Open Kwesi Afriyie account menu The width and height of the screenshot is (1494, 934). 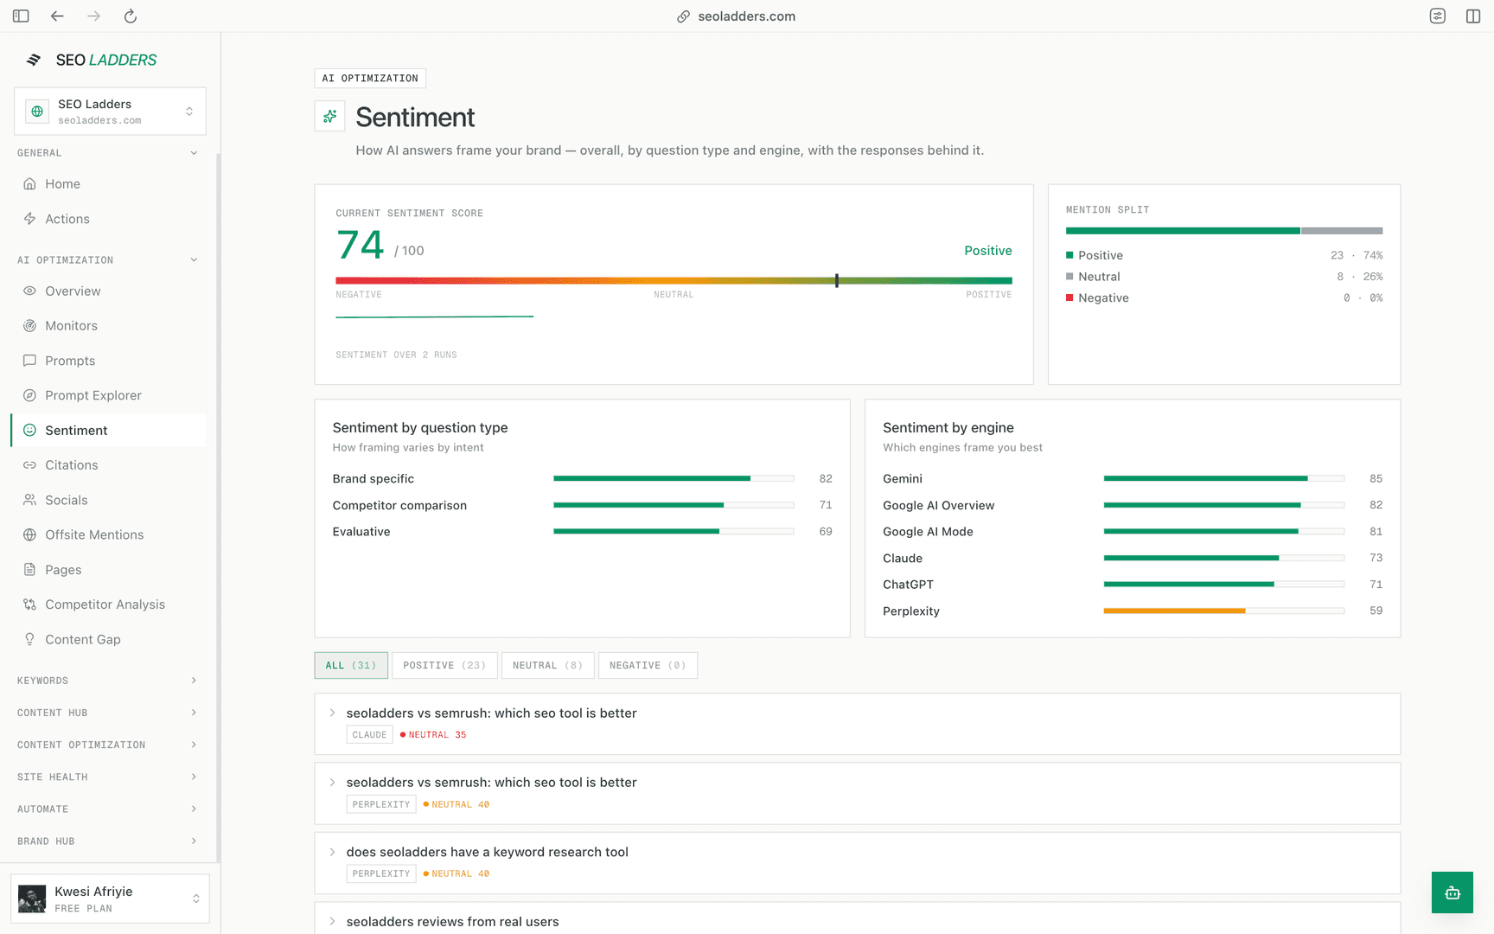pos(110,899)
